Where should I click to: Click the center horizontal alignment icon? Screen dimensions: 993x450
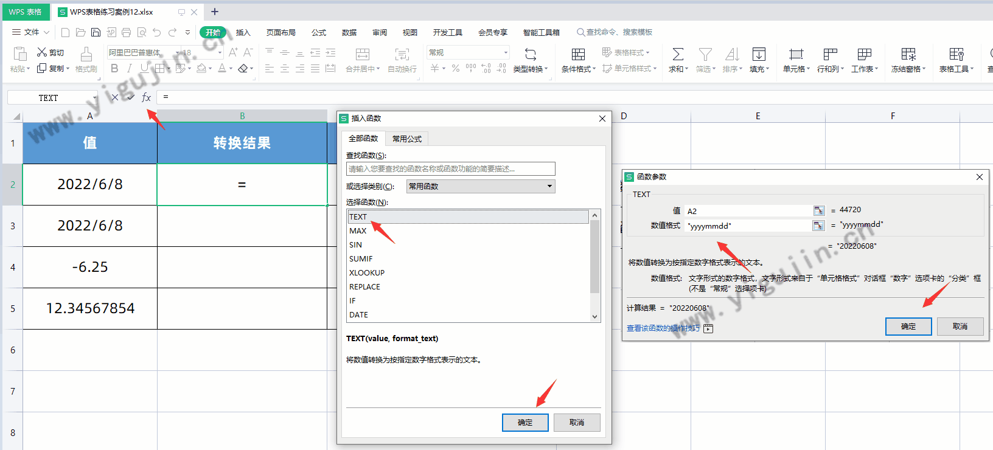point(285,69)
